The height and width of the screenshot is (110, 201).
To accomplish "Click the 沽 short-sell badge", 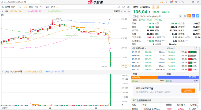I will click(x=158, y=7).
